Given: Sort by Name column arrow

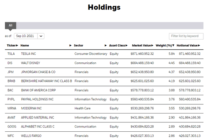Looking at the screenshot, I should [71, 45].
